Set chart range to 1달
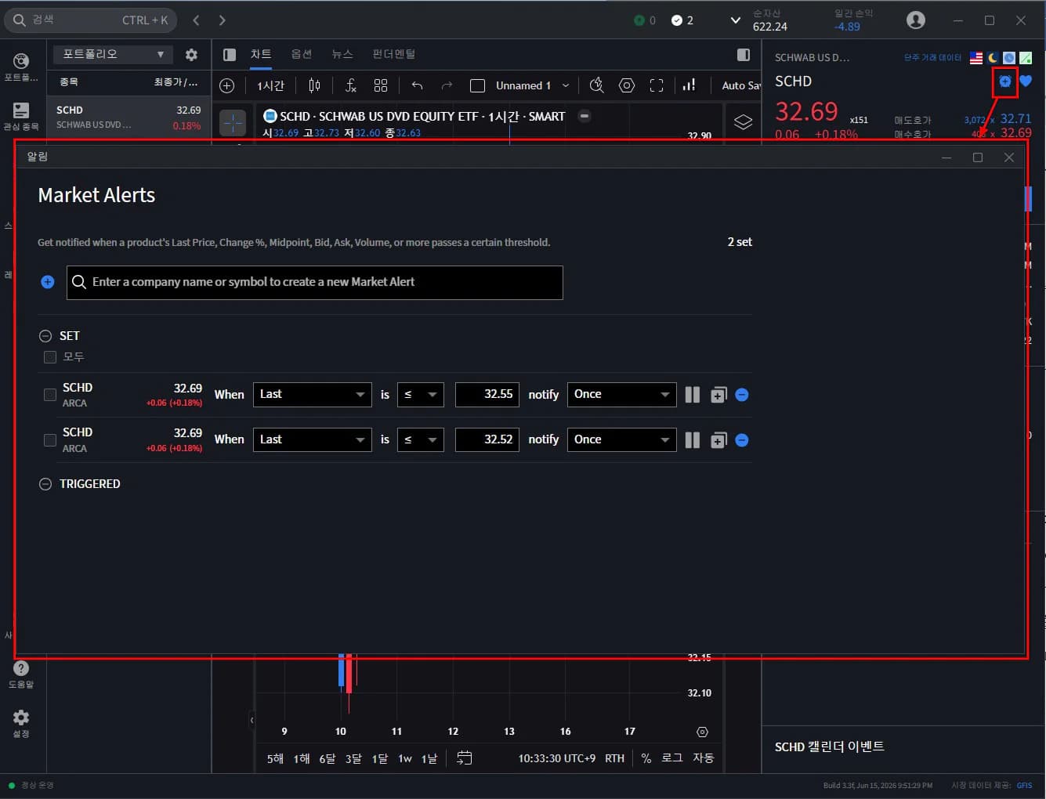This screenshot has height=799, width=1046. pyautogui.click(x=380, y=758)
